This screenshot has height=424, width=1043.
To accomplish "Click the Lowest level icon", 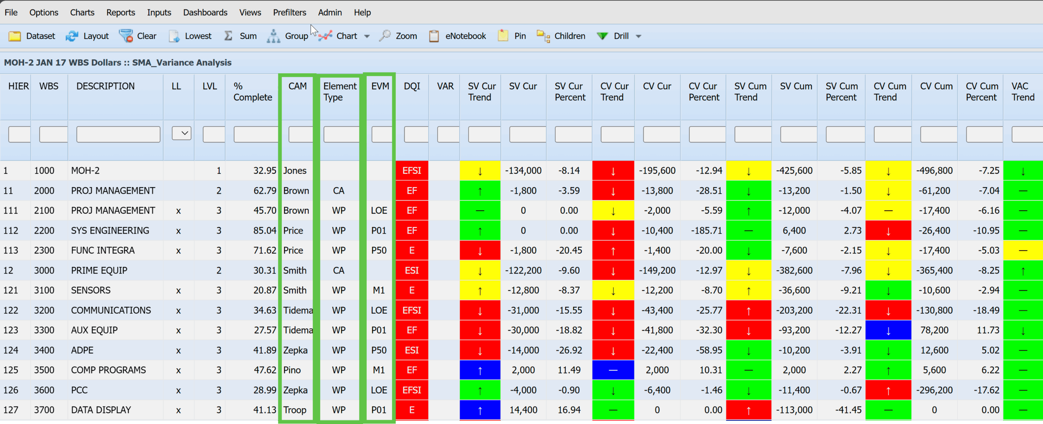I will [174, 36].
